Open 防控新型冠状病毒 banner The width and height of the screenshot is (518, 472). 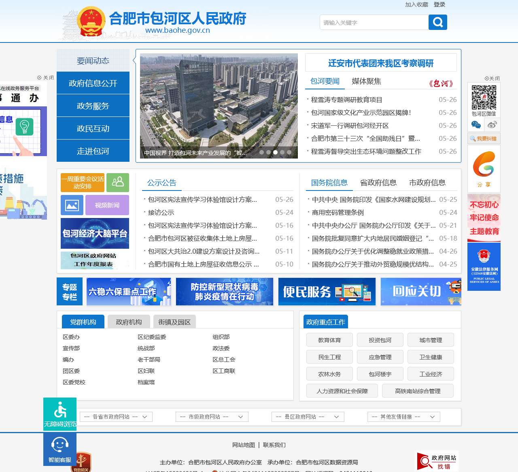[x=225, y=292]
